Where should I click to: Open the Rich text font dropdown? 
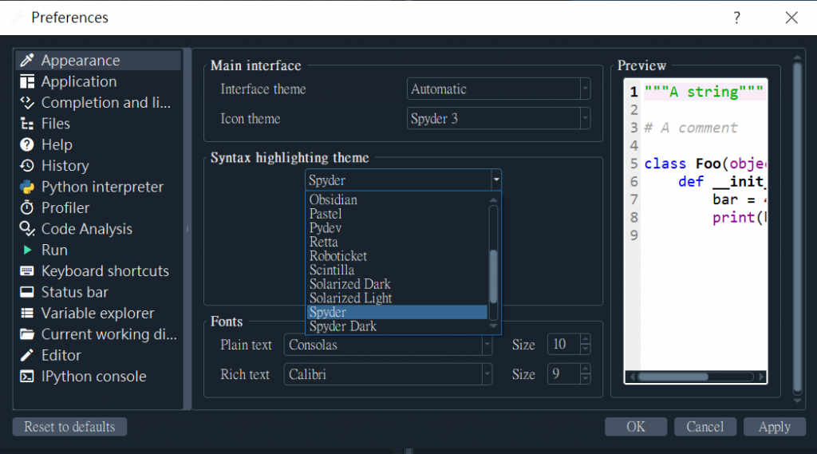388,374
